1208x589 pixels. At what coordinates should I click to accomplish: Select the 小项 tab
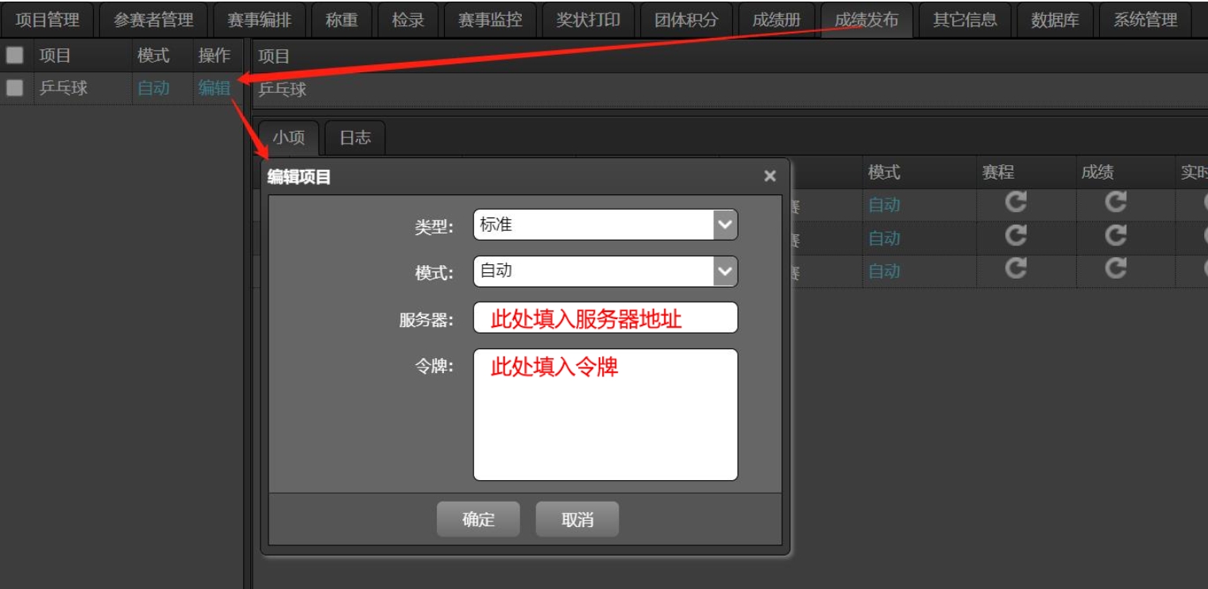[288, 137]
